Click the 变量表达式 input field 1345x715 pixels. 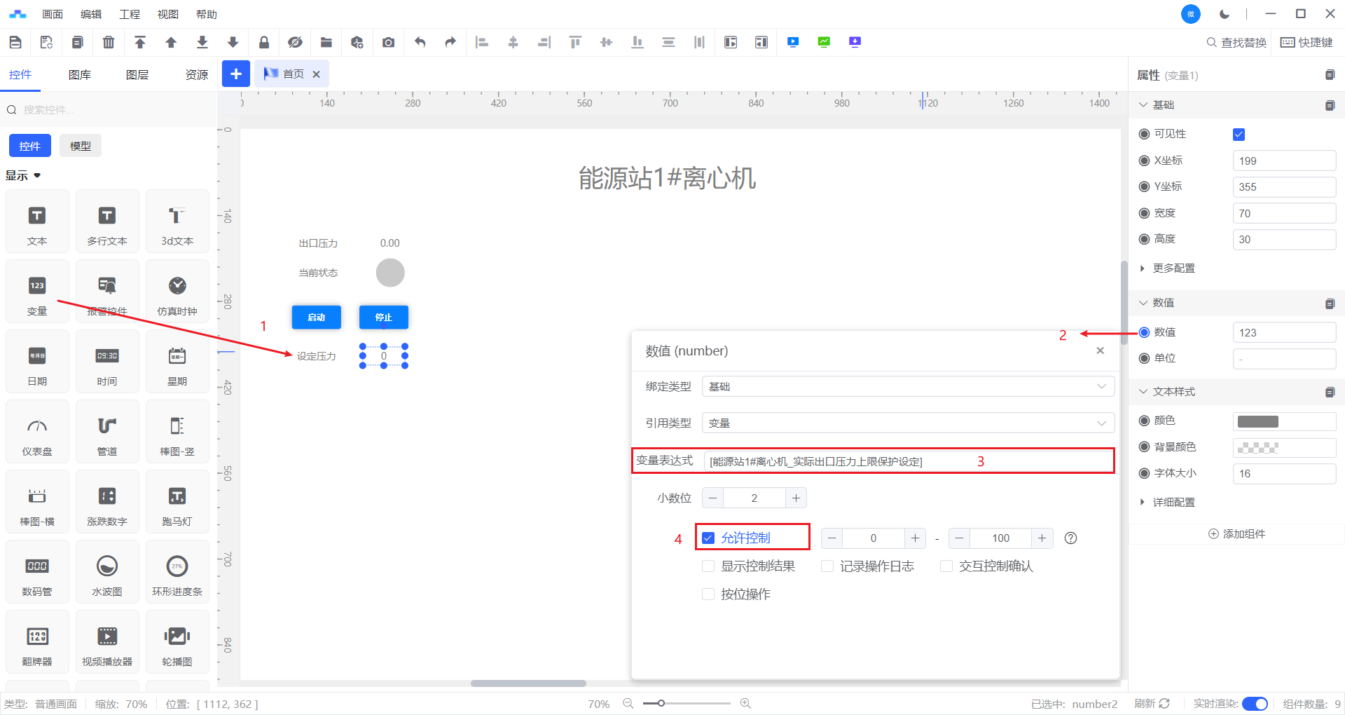pyautogui.click(x=841, y=461)
